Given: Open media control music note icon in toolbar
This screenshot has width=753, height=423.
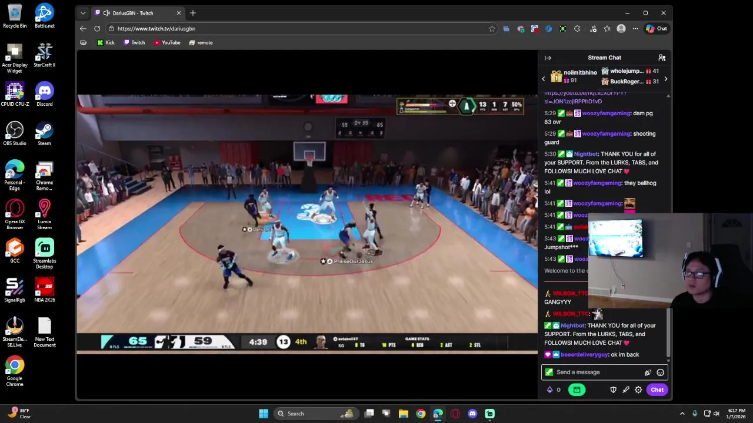Looking at the screenshot, I should click(x=593, y=28).
